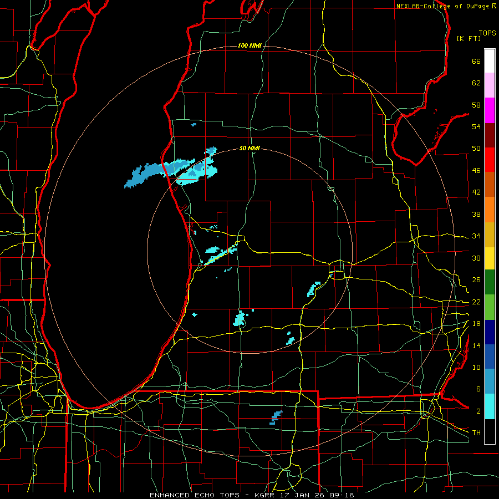Click the blue echo south of the state line
This screenshot has height=499, width=499.
tap(275, 417)
